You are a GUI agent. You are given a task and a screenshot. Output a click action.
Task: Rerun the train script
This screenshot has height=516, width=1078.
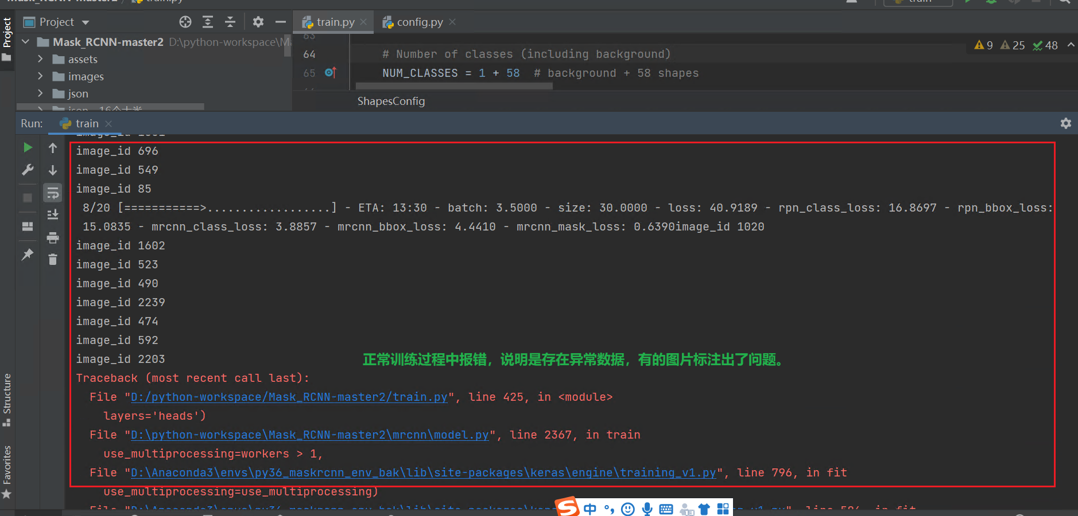(28, 147)
